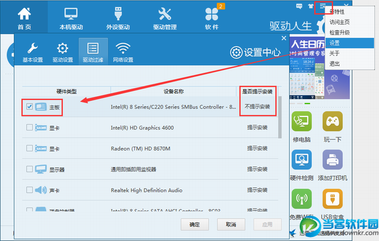The height and width of the screenshot is (241, 379).
Task: Click the 主板 motherboard icon
Action: click(41, 107)
